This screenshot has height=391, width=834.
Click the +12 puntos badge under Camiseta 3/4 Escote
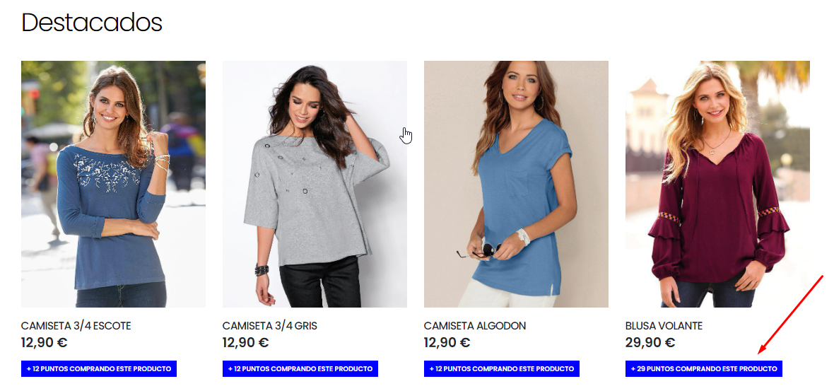click(x=99, y=368)
